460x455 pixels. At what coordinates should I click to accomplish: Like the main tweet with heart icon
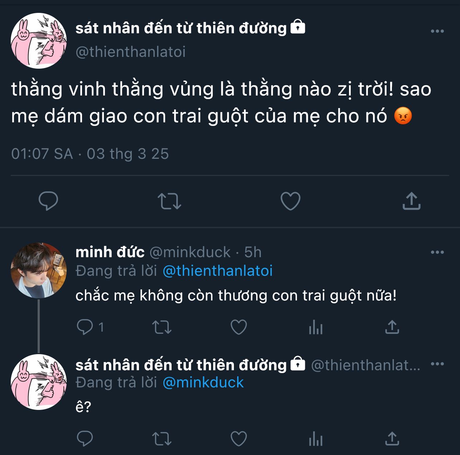[x=290, y=201]
